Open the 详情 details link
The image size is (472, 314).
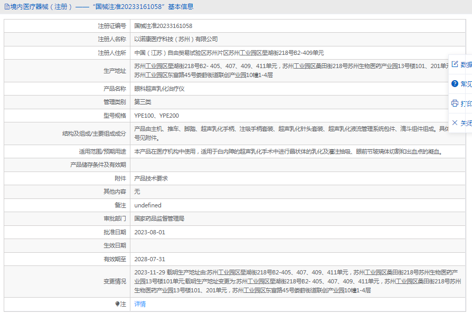click(x=140, y=304)
